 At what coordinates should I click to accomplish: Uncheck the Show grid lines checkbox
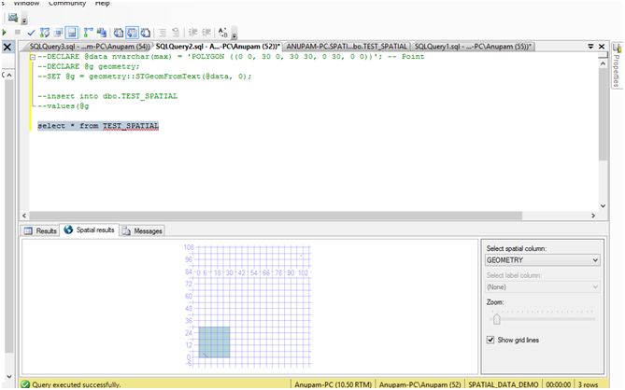tap(492, 340)
